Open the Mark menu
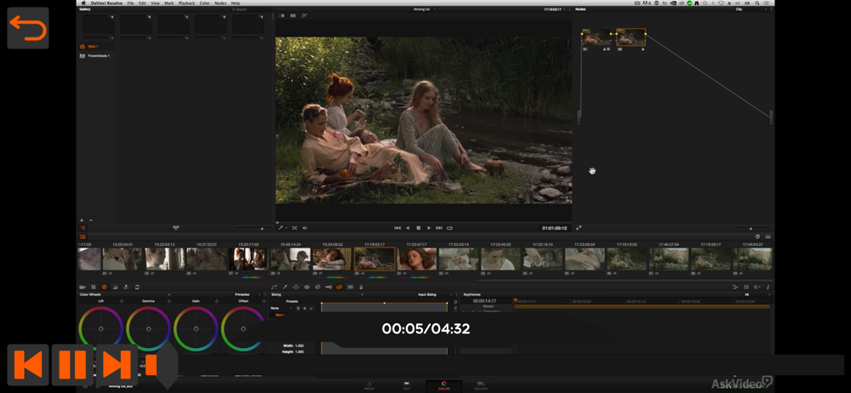Screen dimensions: 851x393 tap(168, 3)
